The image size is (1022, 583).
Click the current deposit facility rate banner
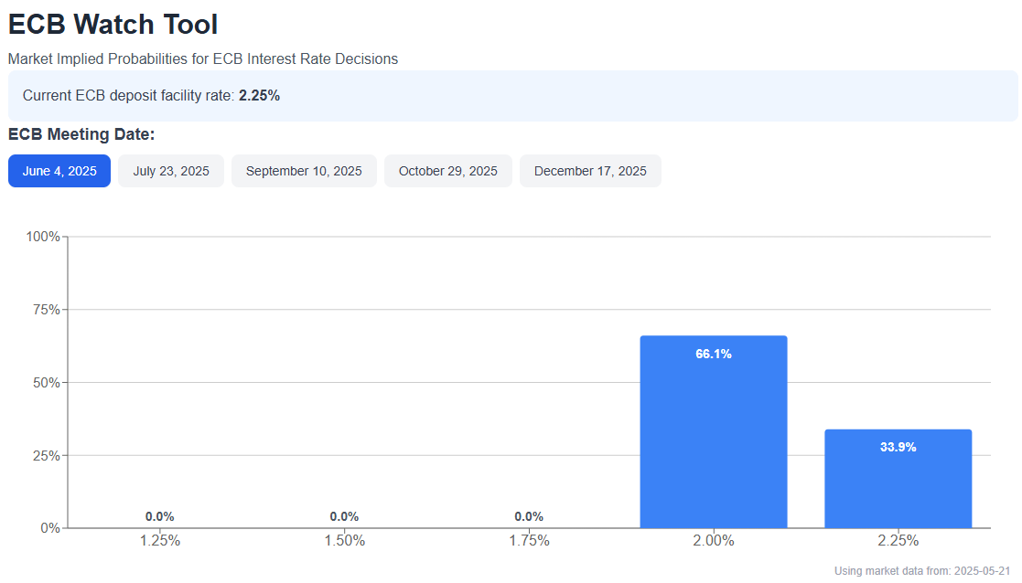[x=513, y=96]
